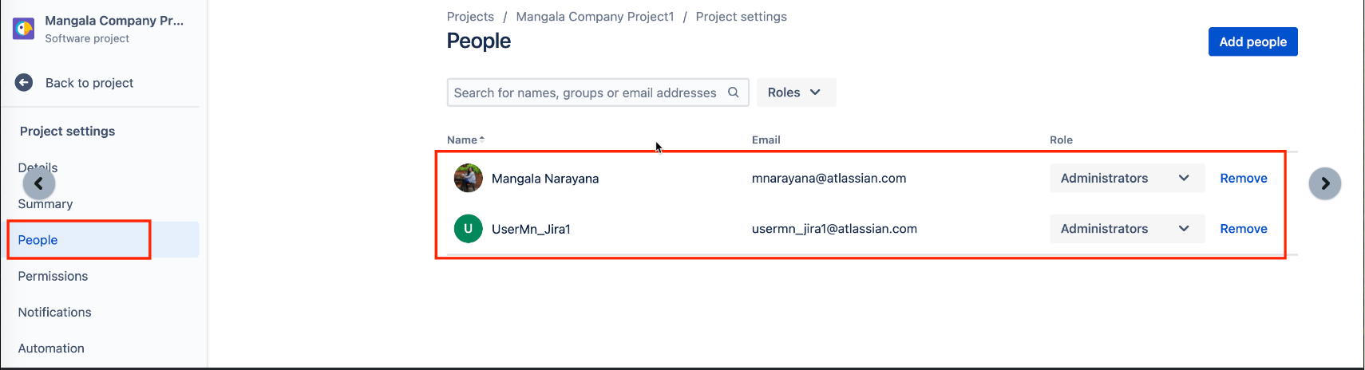This screenshot has height=370, width=1365.
Task: Open the Project settings breadcrumb
Action: point(741,17)
